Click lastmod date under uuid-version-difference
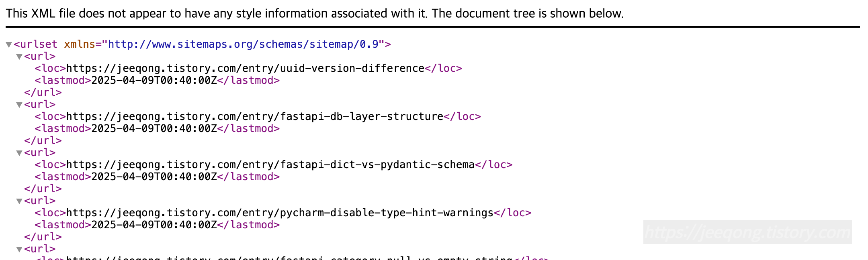The height and width of the screenshot is (260, 868). click(154, 80)
